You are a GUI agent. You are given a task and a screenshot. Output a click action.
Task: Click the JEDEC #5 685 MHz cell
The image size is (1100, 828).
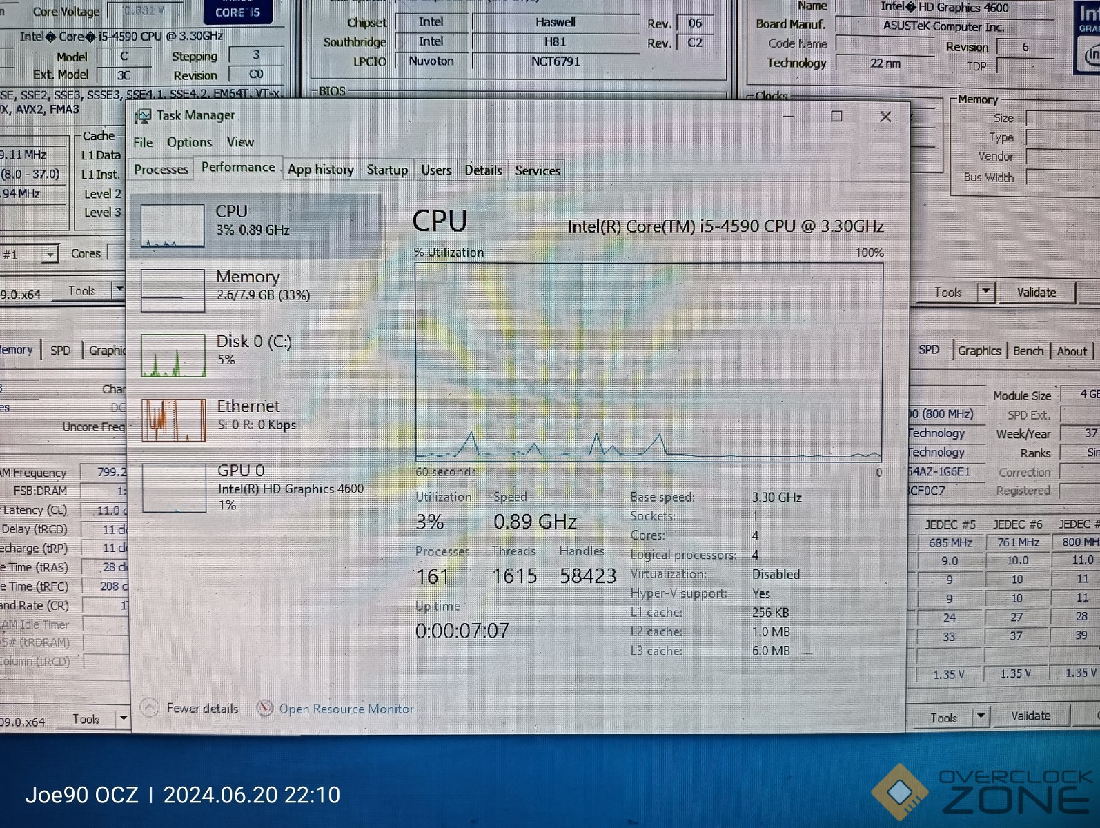950,542
